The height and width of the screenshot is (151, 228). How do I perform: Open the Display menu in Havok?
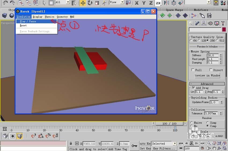38,17
